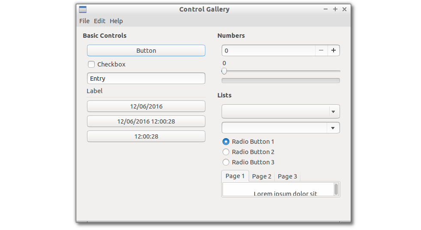
Task: Open the Help menu
Action: 116,21
